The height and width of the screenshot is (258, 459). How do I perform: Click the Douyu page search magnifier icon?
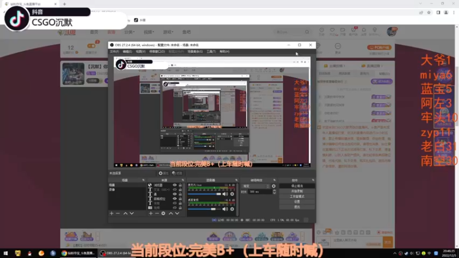307,32
